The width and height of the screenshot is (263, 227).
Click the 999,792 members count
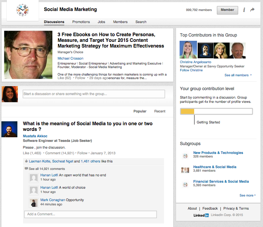click(199, 10)
